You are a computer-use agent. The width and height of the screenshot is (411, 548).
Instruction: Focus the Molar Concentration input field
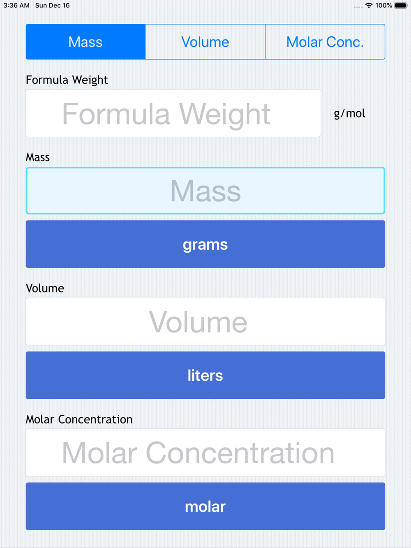click(x=205, y=453)
